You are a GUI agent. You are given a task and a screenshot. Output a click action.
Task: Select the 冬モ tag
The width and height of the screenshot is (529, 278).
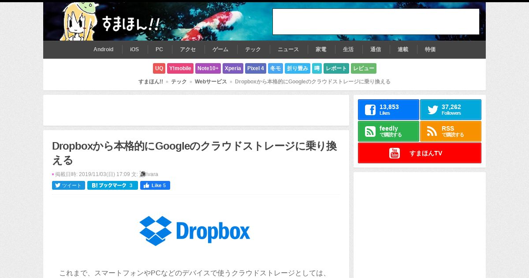[276, 68]
